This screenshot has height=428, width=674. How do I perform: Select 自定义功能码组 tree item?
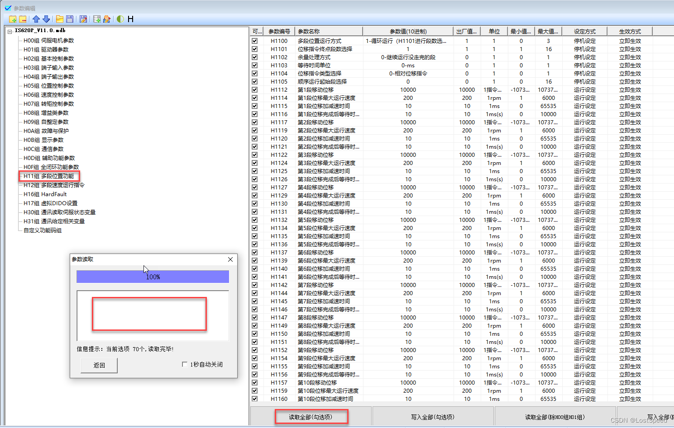click(43, 230)
